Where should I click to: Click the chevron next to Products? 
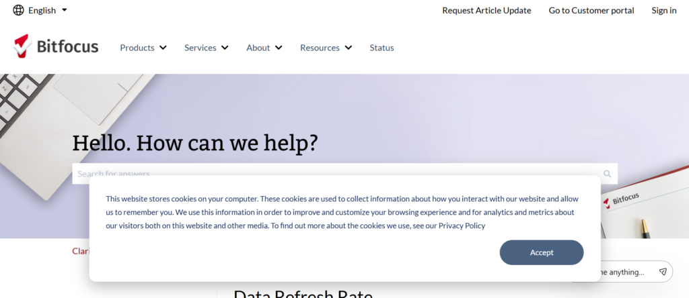coord(162,48)
